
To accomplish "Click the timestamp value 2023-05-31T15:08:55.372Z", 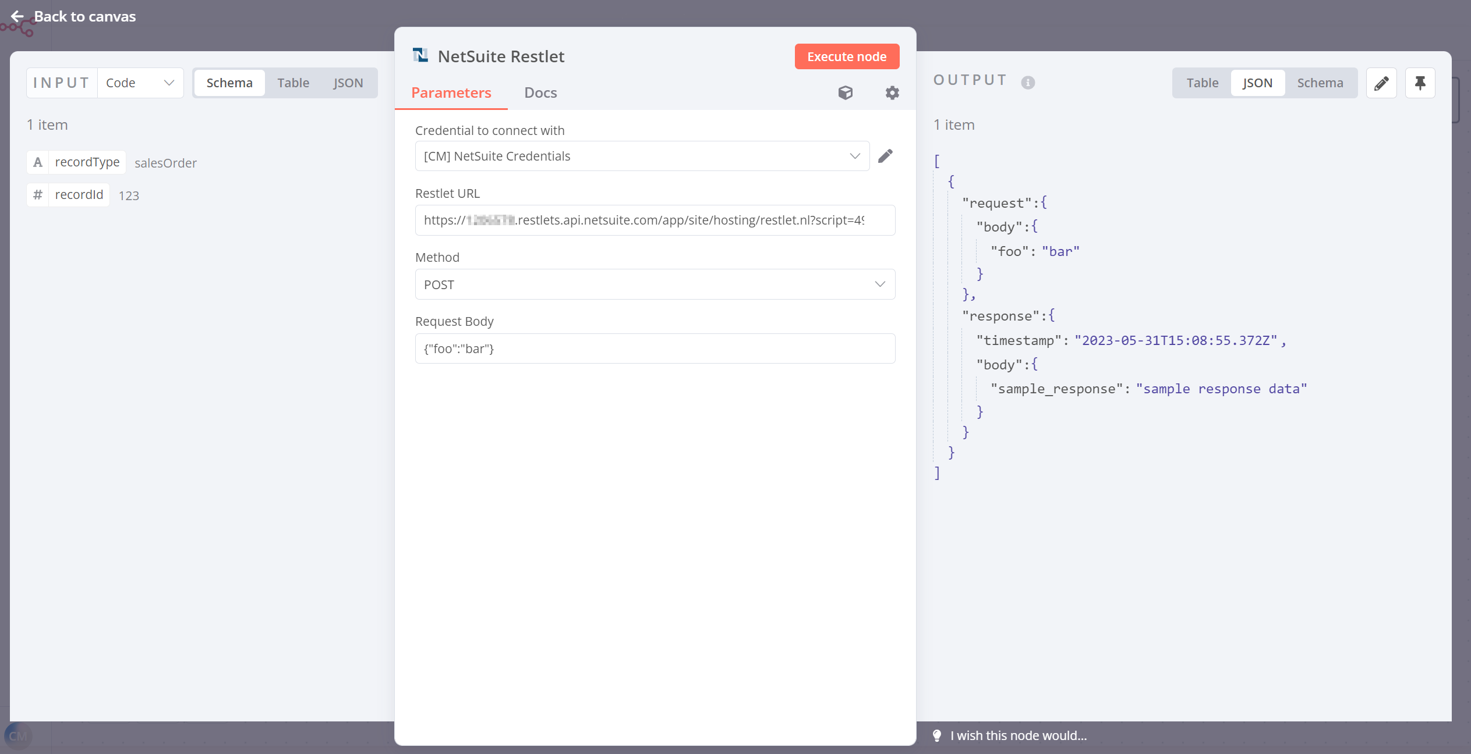I will tap(1176, 340).
